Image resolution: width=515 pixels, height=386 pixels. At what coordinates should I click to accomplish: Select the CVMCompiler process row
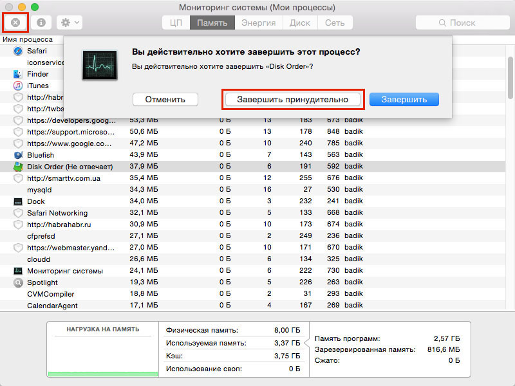tap(252, 294)
